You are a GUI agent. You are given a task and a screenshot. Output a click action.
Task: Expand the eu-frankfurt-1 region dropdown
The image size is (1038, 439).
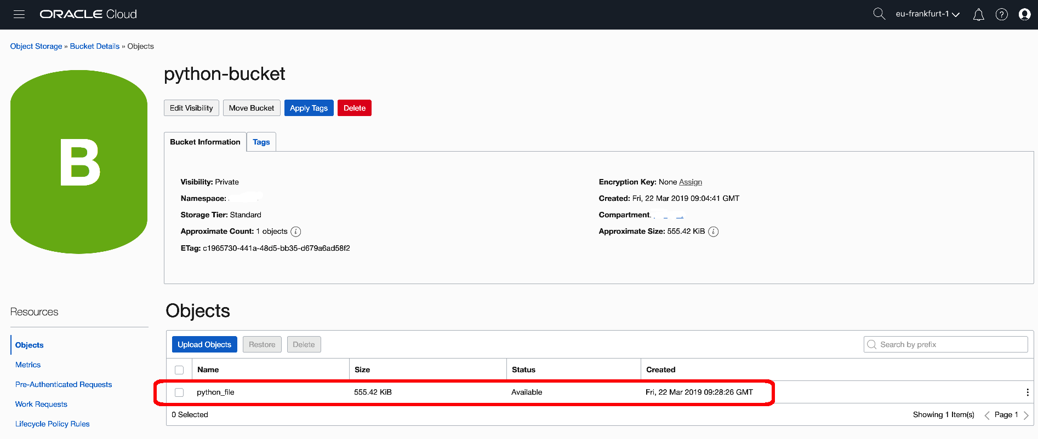pos(927,14)
